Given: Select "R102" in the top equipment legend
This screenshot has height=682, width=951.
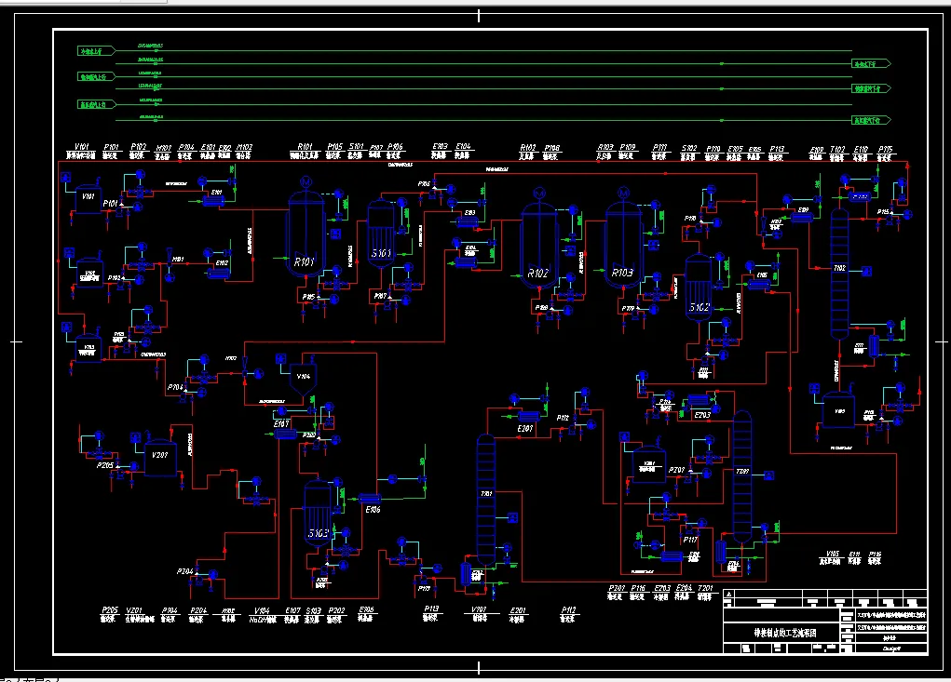Looking at the screenshot, I should click(x=528, y=148).
